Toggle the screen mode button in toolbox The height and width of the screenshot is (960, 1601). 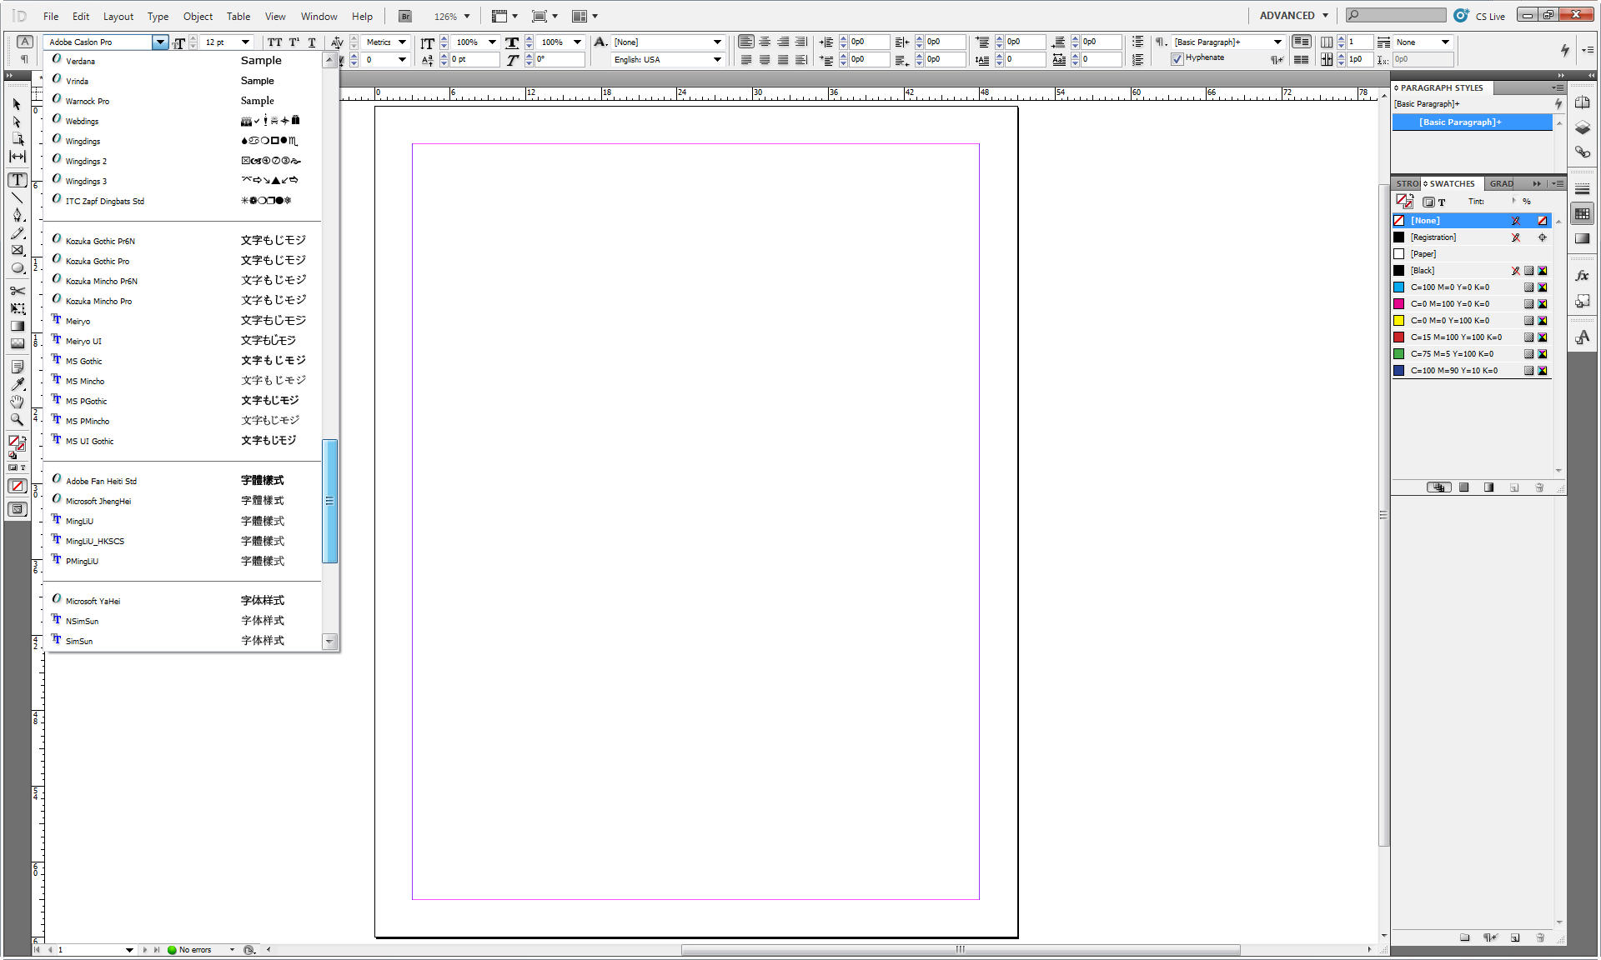(17, 509)
